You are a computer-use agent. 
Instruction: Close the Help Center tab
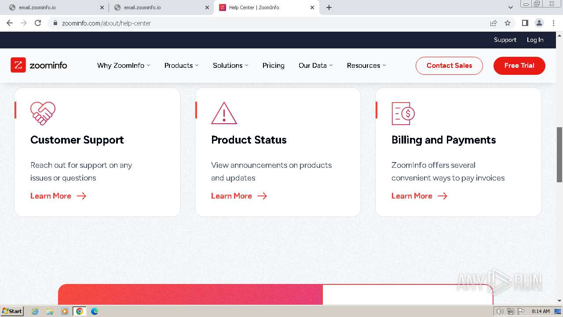(312, 7)
